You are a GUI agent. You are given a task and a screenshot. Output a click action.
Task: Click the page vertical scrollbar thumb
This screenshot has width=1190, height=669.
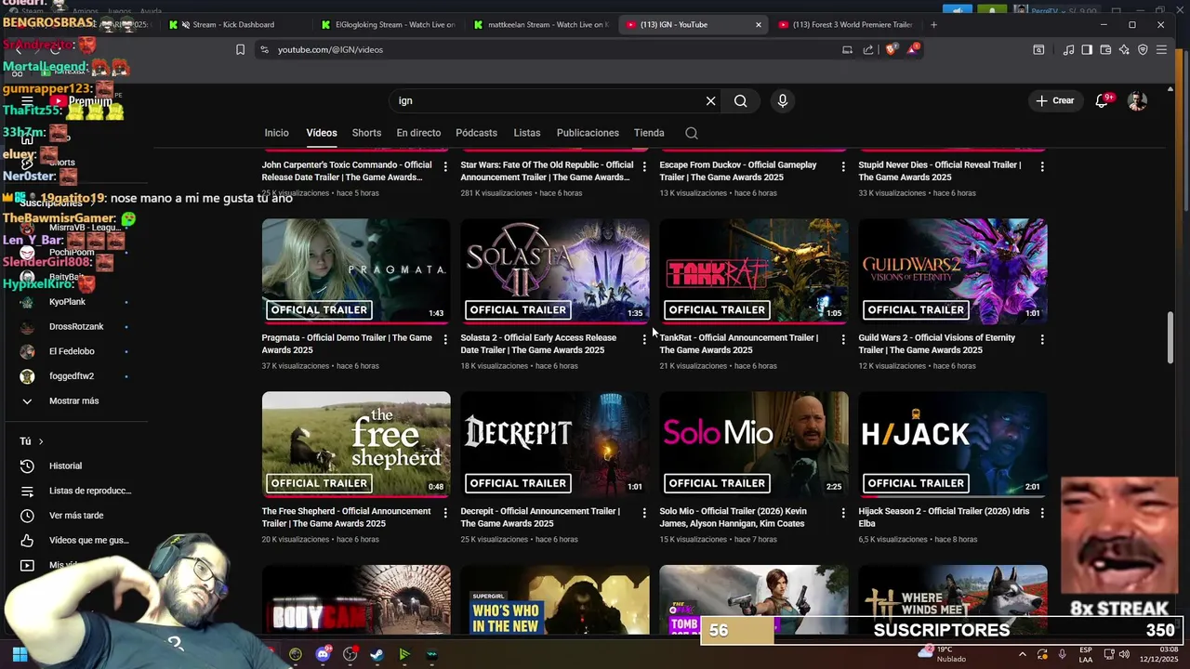tap(1170, 338)
